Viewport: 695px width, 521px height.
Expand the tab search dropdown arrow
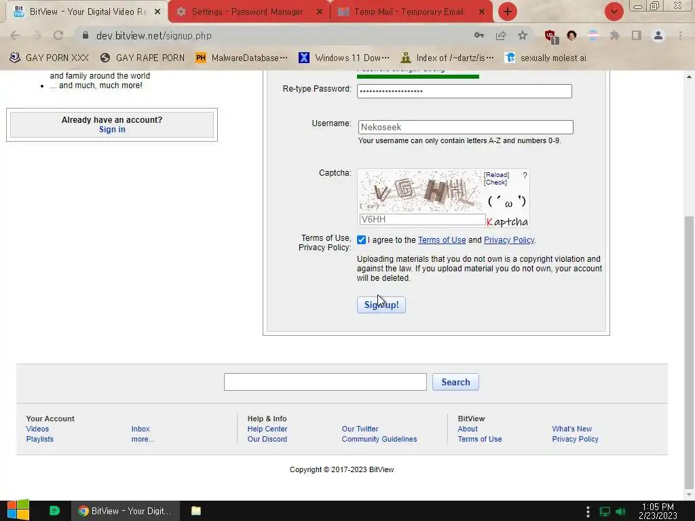coord(614,12)
